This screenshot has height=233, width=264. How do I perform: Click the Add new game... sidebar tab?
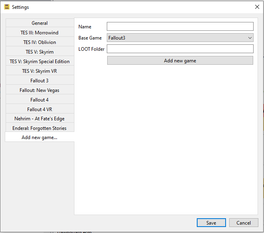click(x=40, y=137)
